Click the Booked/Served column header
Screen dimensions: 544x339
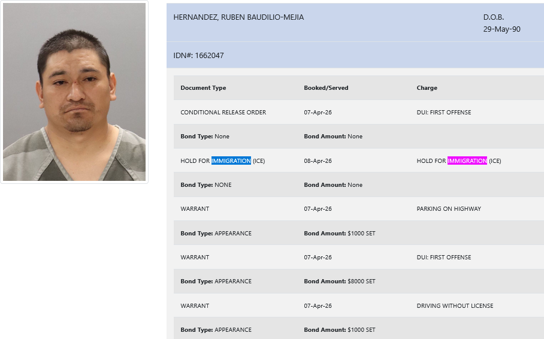326,88
